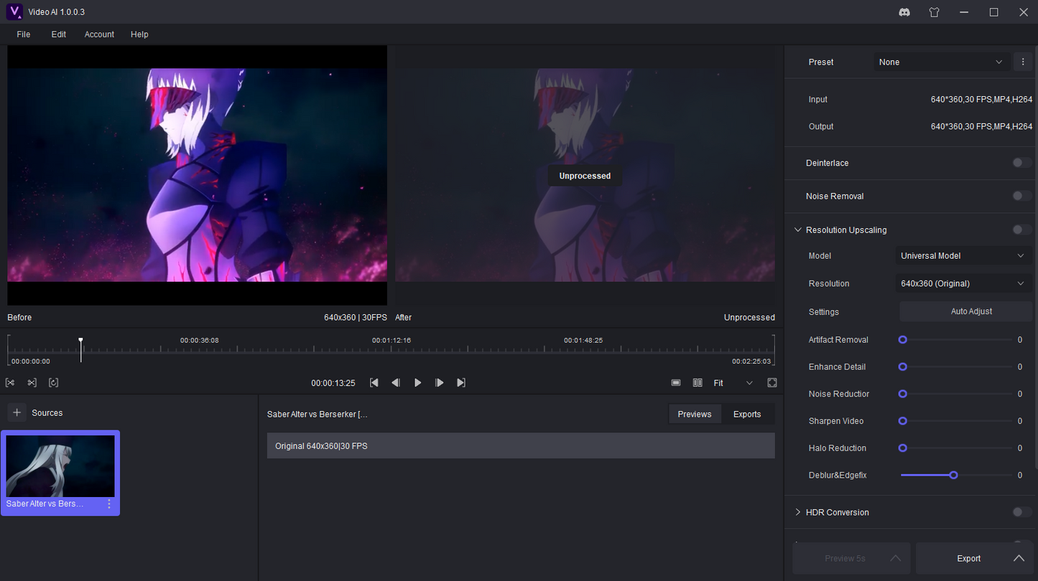Click the plus icon to add sources

pos(17,412)
